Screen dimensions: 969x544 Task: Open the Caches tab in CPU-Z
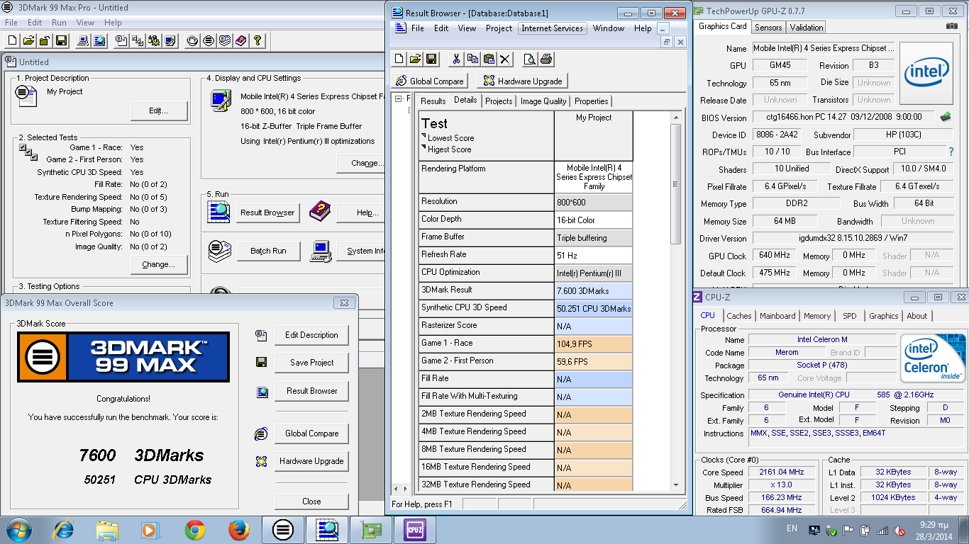739,316
